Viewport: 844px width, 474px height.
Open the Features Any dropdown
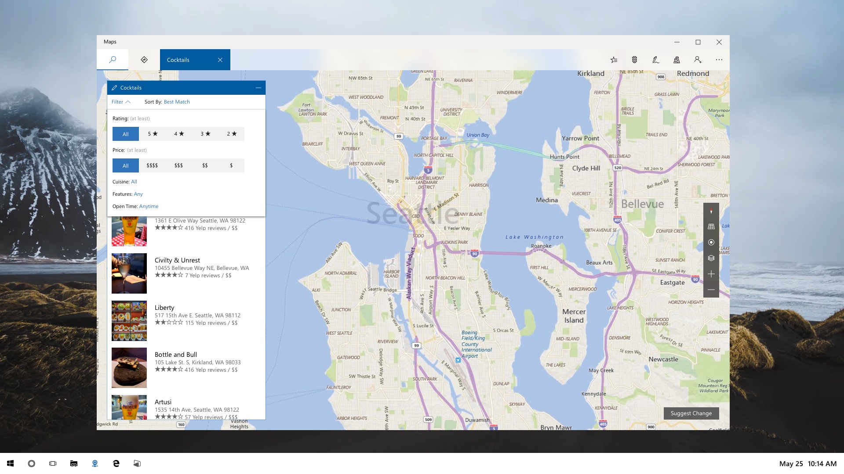click(x=138, y=194)
